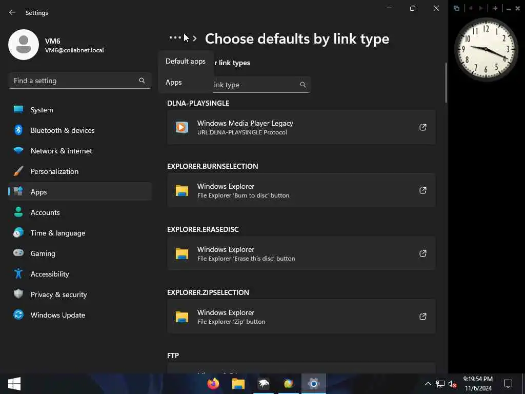
Task: Focus the Find a setting search box
Action: point(79,81)
